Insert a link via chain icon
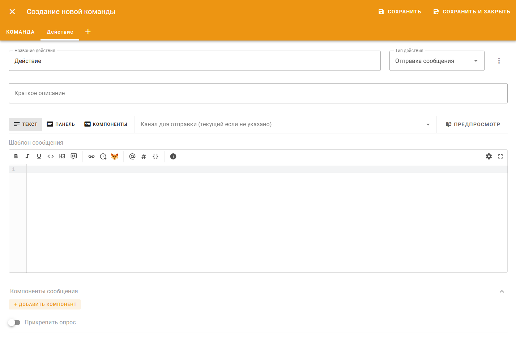The height and width of the screenshot is (337, 516). [91, 156]
